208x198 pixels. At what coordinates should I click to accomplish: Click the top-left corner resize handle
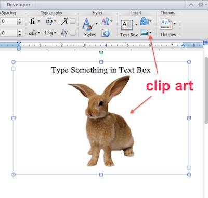pos(14,62)
